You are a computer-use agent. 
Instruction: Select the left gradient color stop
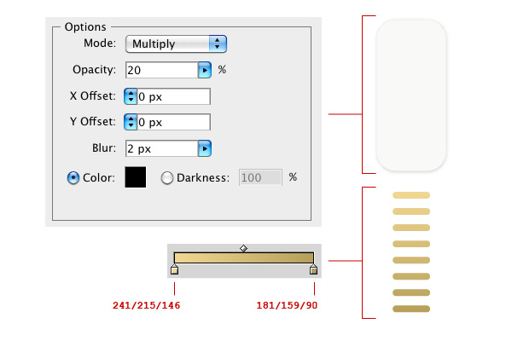tap(174, 269)
